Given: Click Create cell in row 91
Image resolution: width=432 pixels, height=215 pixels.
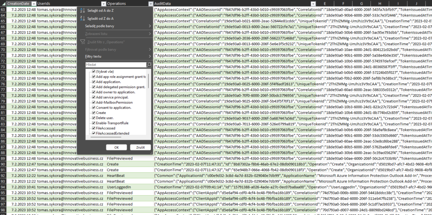Looking at the screenshot, I should pyautogui.click(x=130, y=170).
